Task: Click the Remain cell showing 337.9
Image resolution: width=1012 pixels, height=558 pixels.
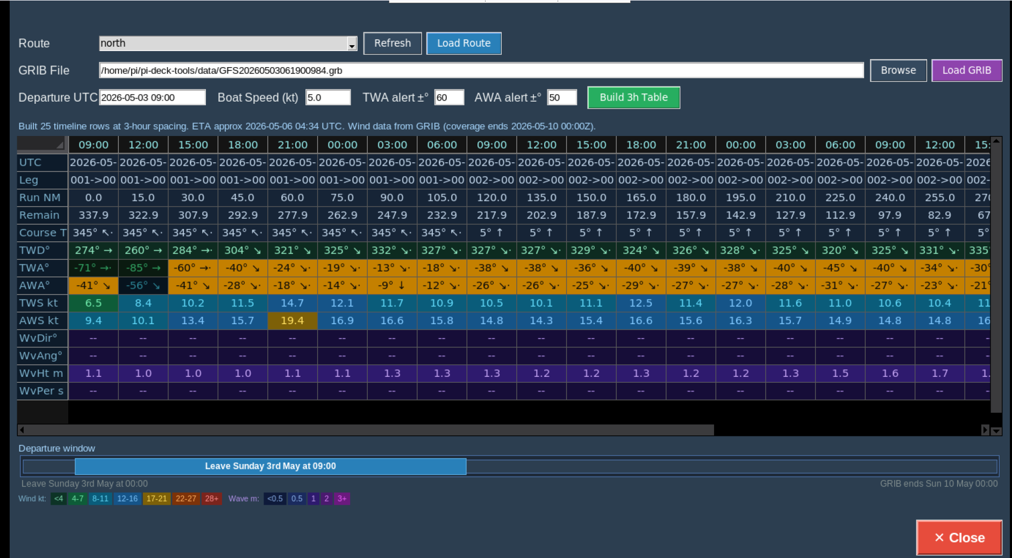Action: (x=94, y=215)
